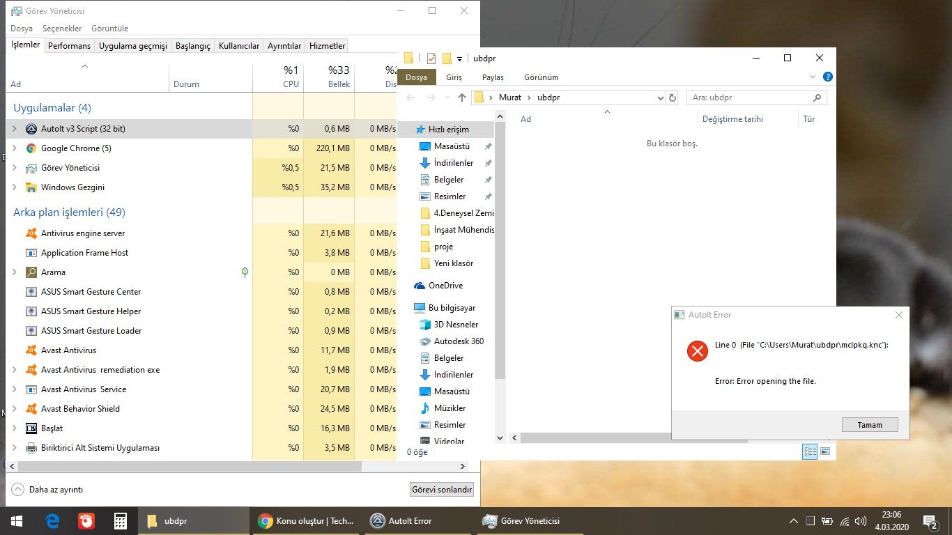Open the proje folder in quick access

pyautogui.click(x=437, y=247)
